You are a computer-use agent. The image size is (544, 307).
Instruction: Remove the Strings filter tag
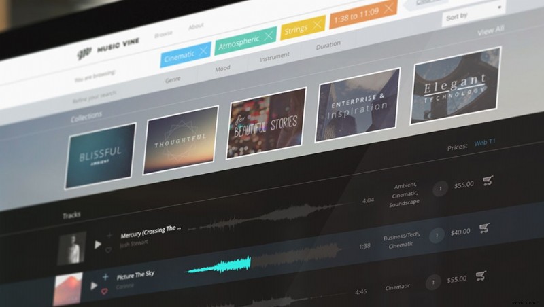pos(317,24)
